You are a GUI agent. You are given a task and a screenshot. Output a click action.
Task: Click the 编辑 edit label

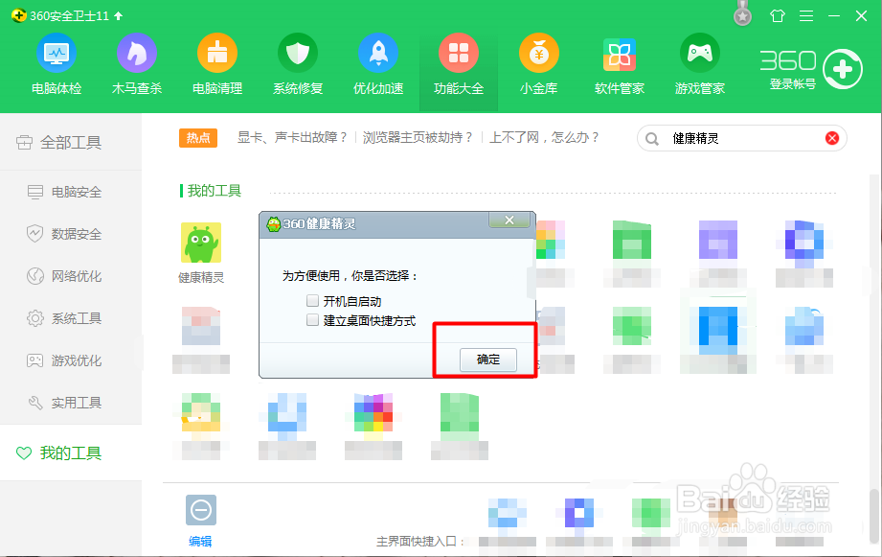point(200,542)
